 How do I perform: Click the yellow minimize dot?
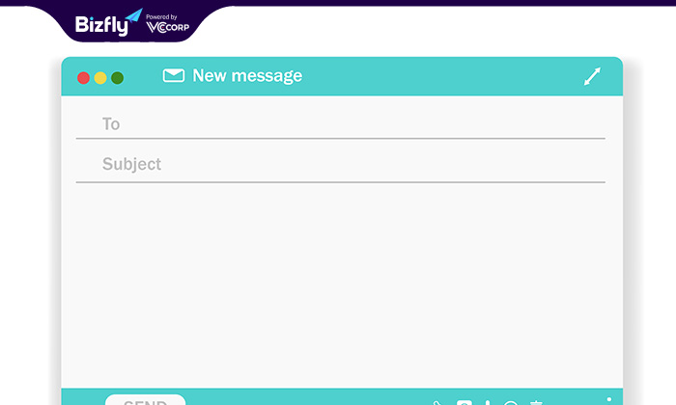pyautogui.click(x=100, y=78)
